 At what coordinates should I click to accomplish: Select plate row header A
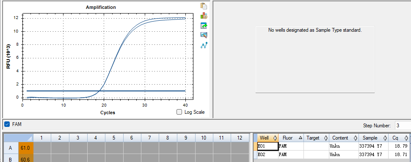coord(11,148)
